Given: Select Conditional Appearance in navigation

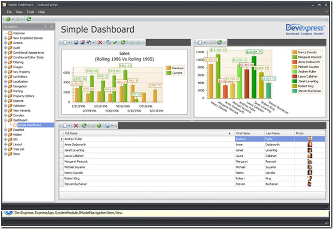Looking at the screenshot, I should (x=29, y=53).
